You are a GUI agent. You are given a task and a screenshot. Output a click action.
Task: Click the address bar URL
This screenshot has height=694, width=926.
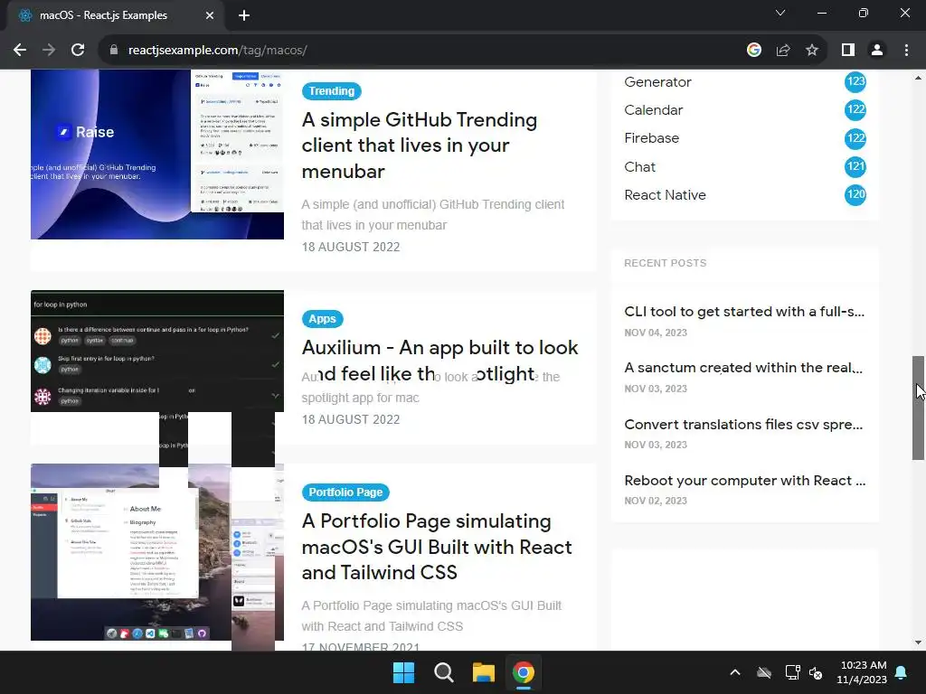click(217, 51)
